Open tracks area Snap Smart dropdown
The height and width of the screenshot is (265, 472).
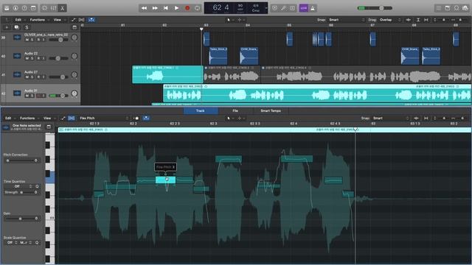[347, 20]
